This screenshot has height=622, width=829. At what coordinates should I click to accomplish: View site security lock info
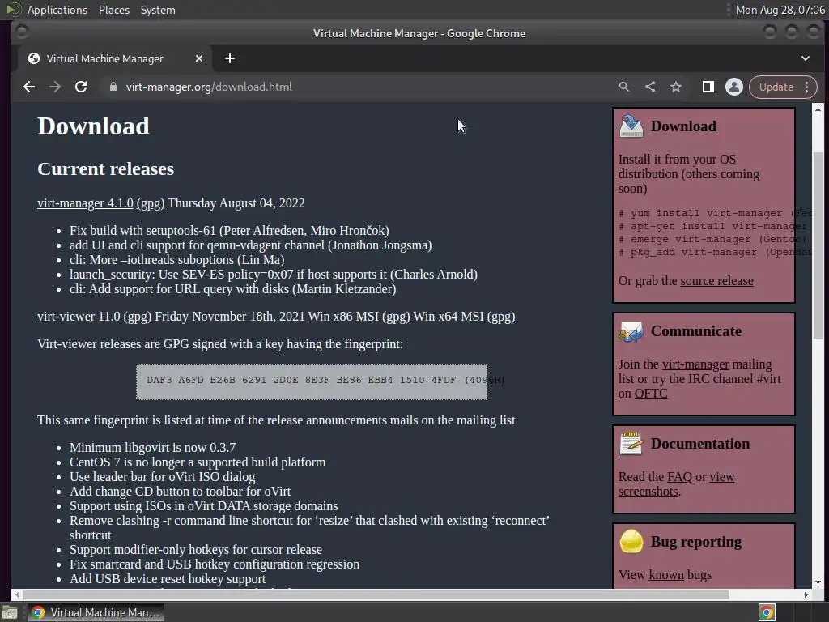coord(113,87)
